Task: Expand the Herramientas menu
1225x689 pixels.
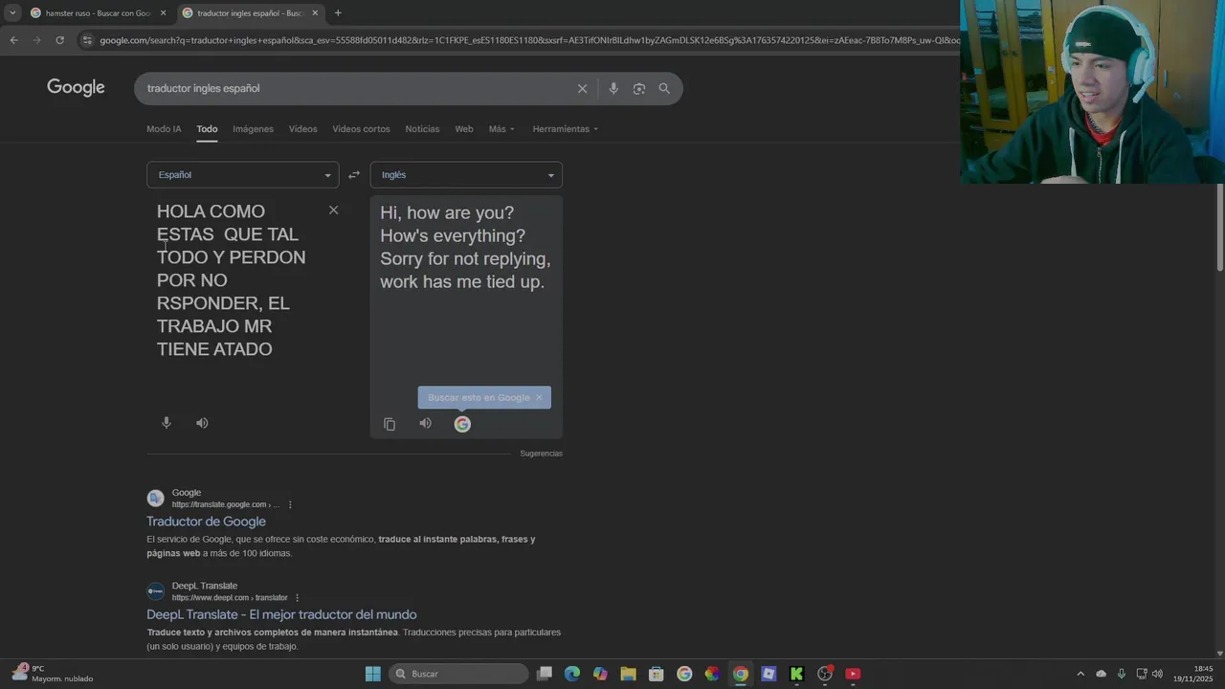Action: point(566,129)
